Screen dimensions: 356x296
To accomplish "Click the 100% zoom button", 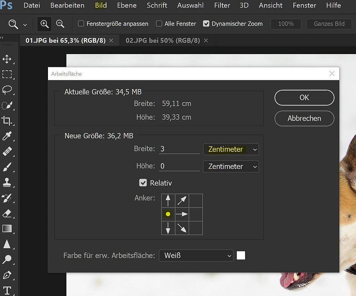I will [x=286, y=24].
